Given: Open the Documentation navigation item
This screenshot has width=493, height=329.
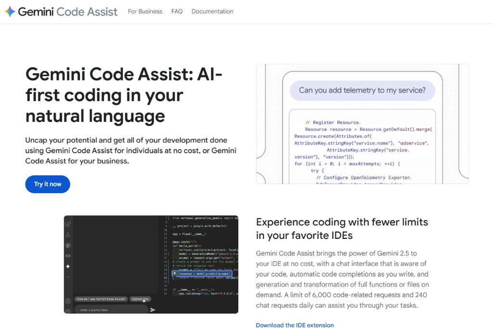Looking at the screenshot, I should pyautogui.click(x=212, y=11).
